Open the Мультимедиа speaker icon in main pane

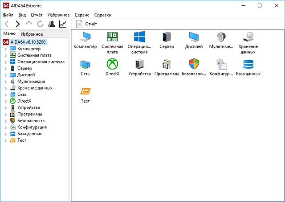(221, 37)
